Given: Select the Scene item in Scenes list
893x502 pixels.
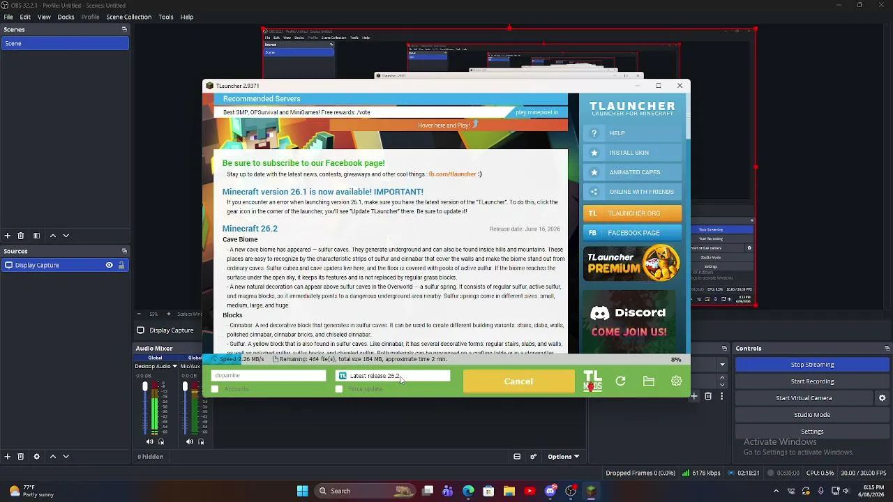Looking at the screenshot, I should click(x=65, y=43).
